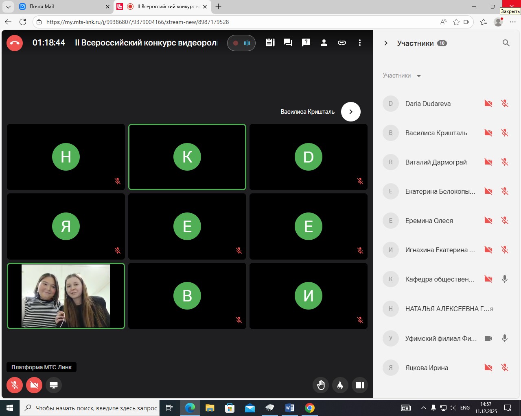Unmute your microphone at bottom left
521x416 pixels.
click(x=15, y=385)
